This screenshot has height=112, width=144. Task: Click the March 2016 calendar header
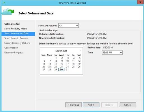point(61,51)
